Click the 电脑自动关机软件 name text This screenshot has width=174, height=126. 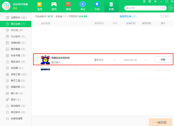(61, 58)
